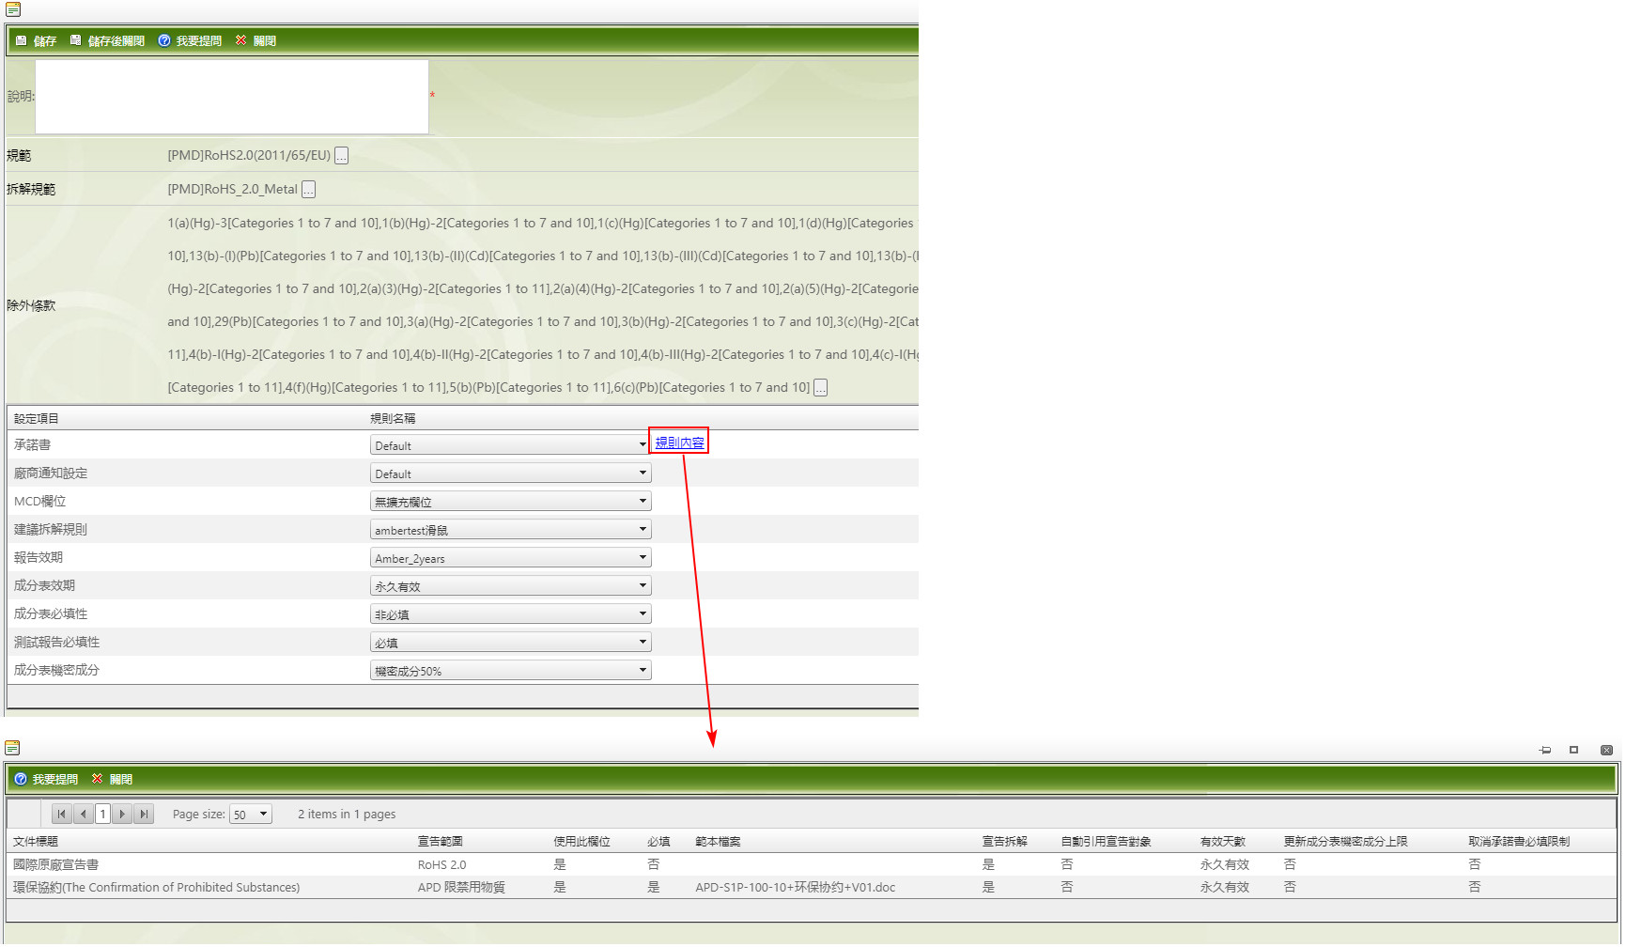Screen dimensions: 1626x947
Task: Click the 必填 column header
Action: click(658, 842)
